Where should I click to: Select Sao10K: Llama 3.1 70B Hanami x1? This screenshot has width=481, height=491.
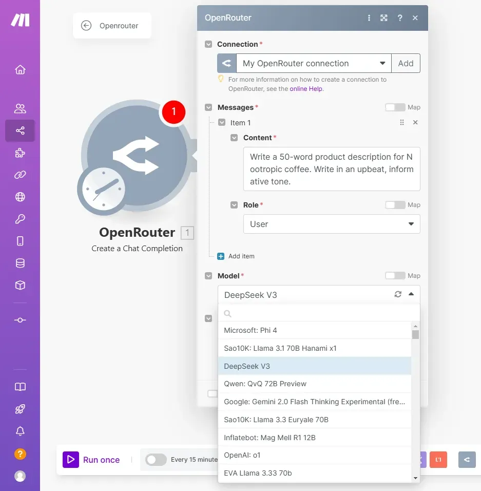point(315,348)
